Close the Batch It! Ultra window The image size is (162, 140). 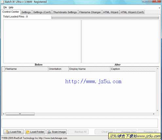[x=157, y=1]
